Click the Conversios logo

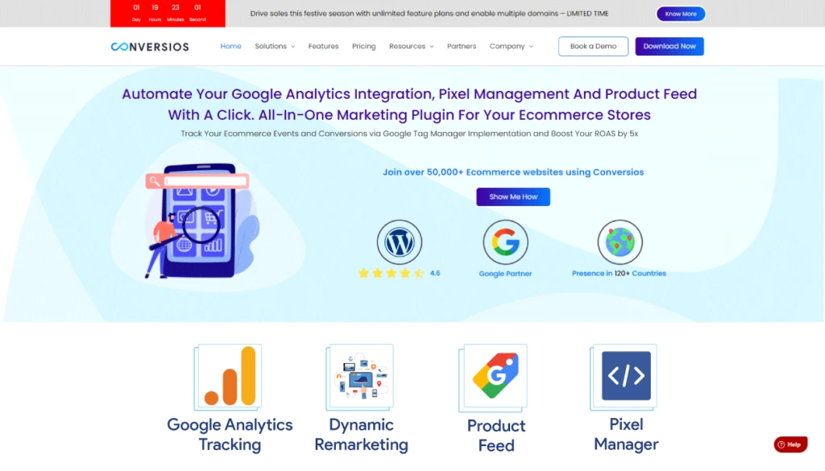[149, 47]
